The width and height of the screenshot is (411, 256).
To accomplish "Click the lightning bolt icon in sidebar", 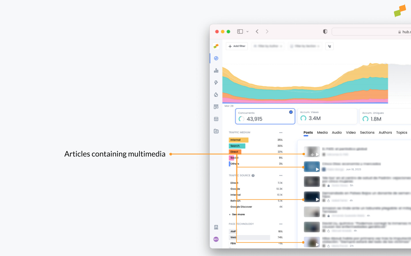I will [216, 82].
